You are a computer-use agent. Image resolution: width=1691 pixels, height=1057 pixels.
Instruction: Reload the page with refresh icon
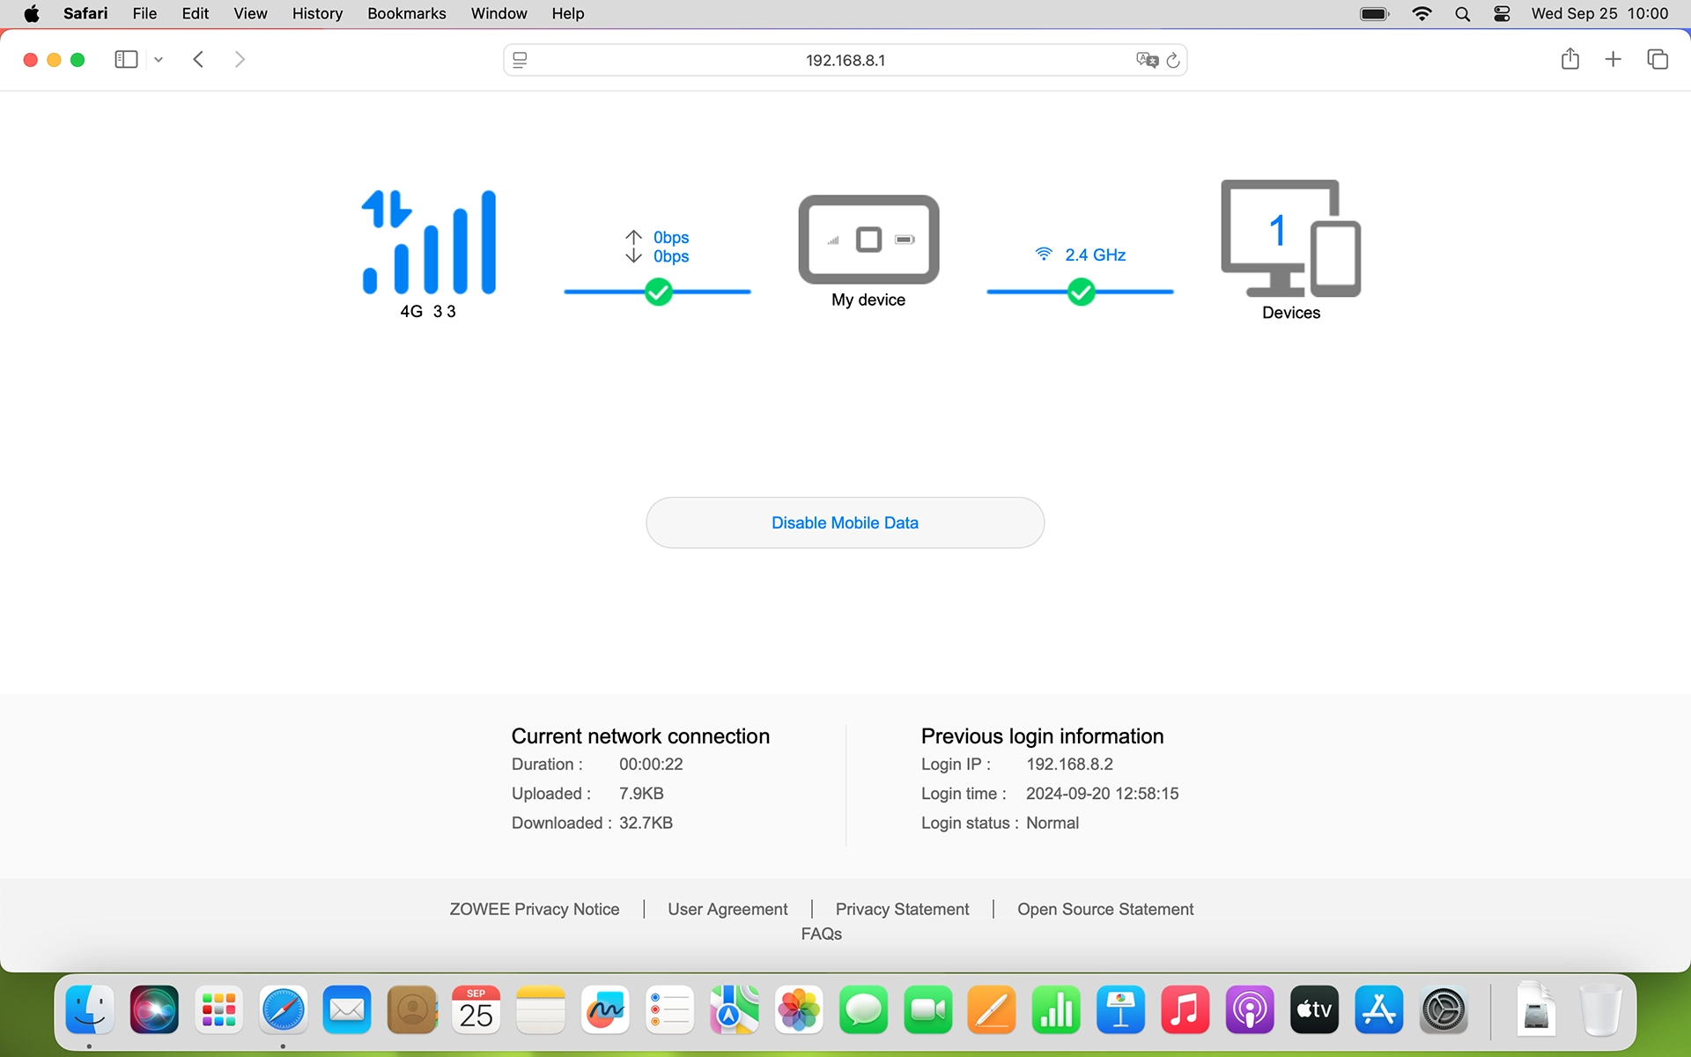[1173, 60]
